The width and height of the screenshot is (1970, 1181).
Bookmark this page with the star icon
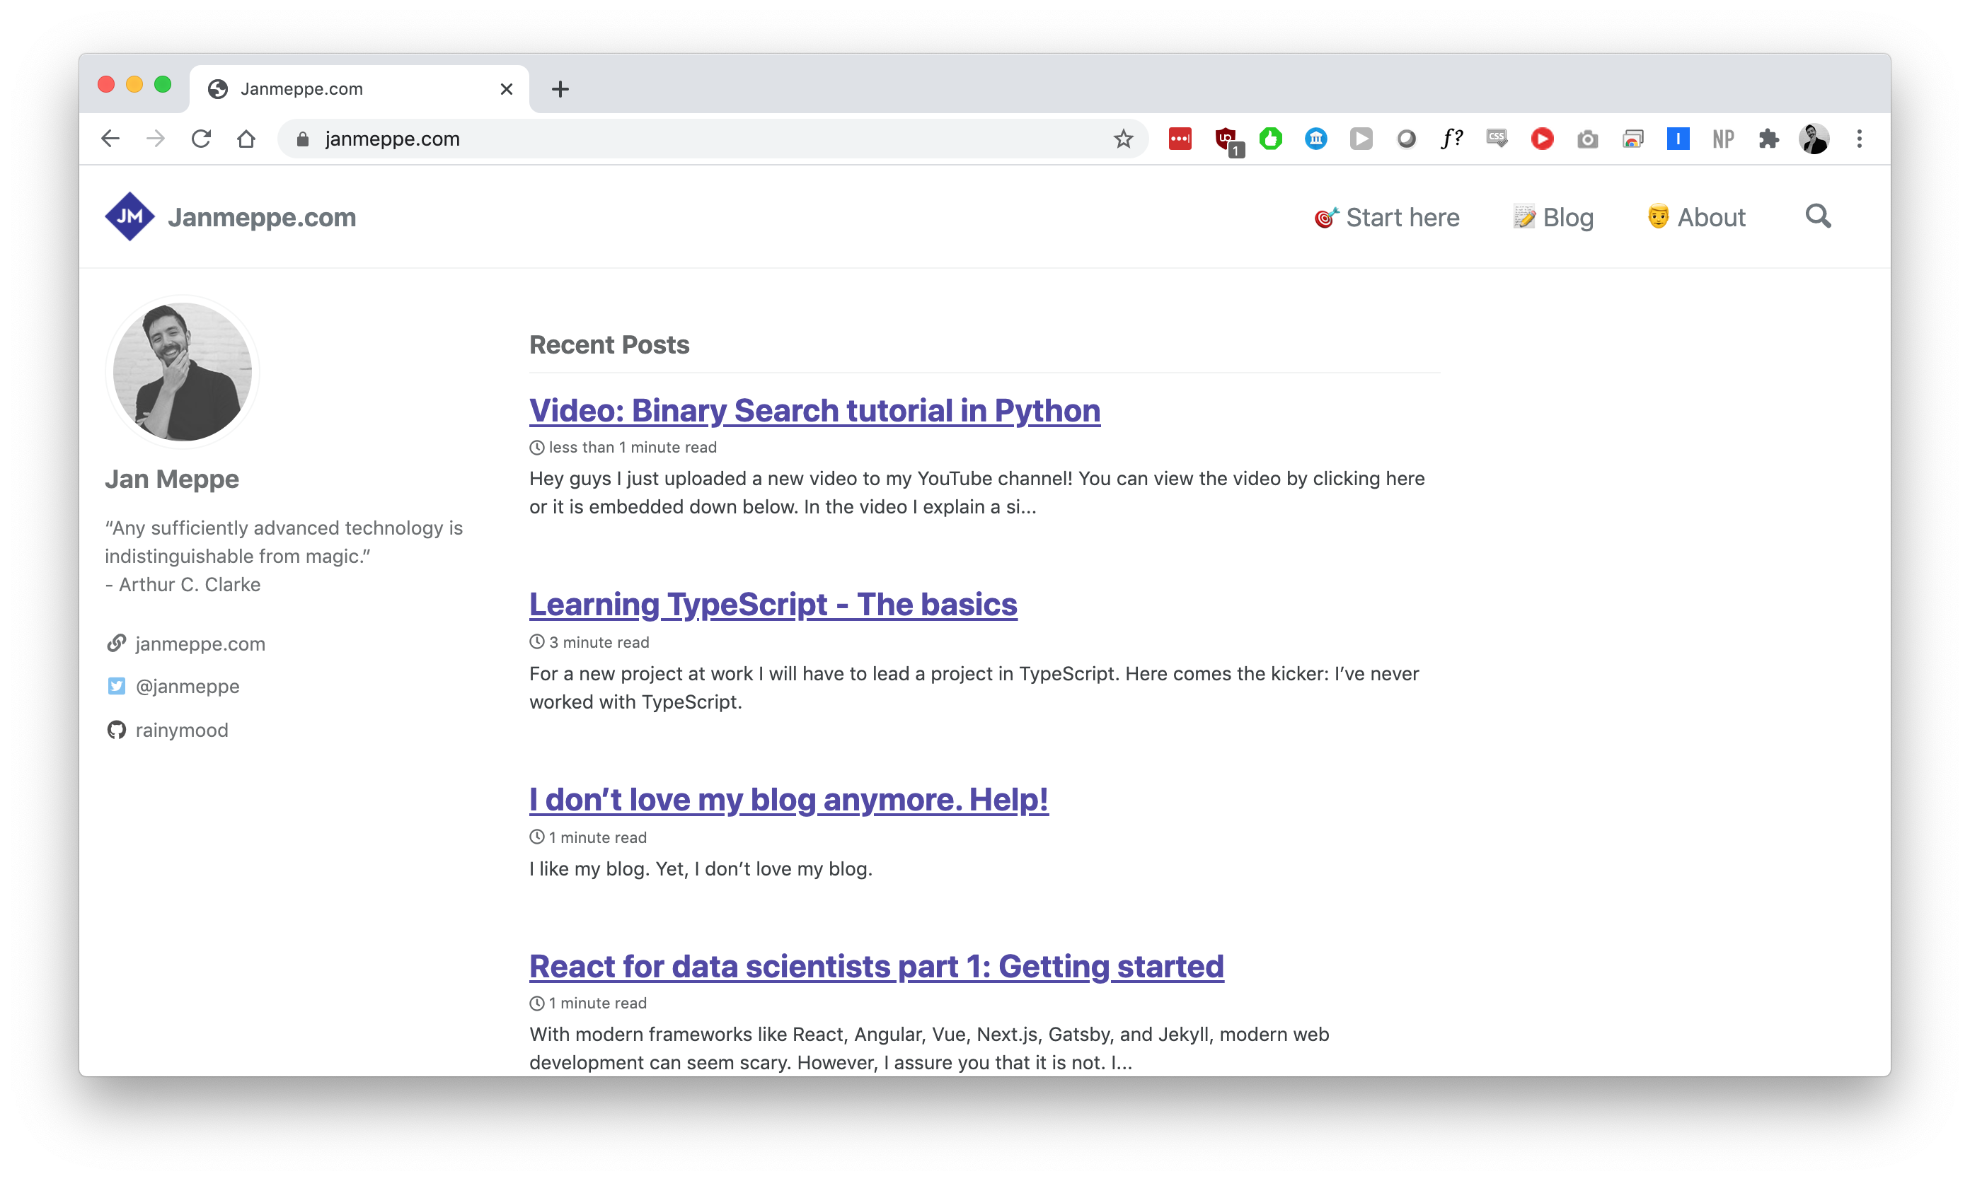[x=1123, y=139]
